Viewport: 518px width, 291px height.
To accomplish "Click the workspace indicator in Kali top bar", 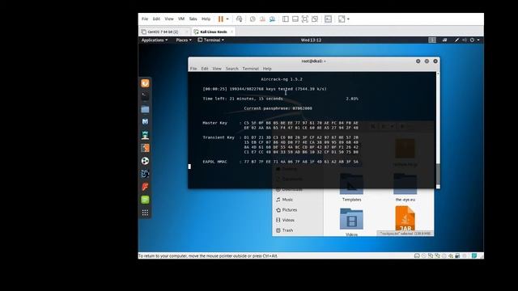I will [x=432, y=40].
